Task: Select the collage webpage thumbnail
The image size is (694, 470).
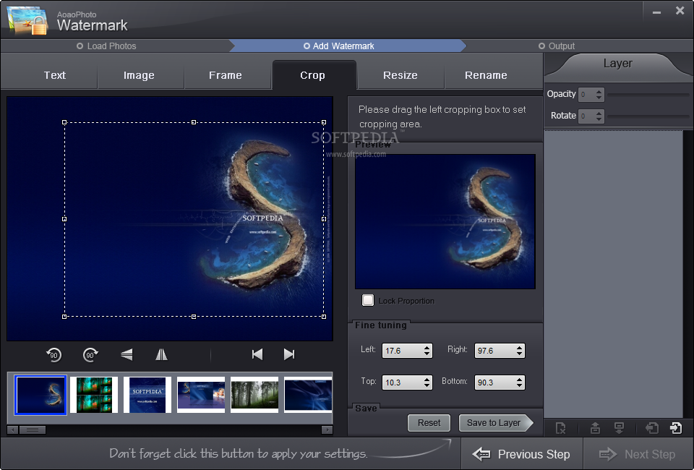Action: [x=201, y=395]
